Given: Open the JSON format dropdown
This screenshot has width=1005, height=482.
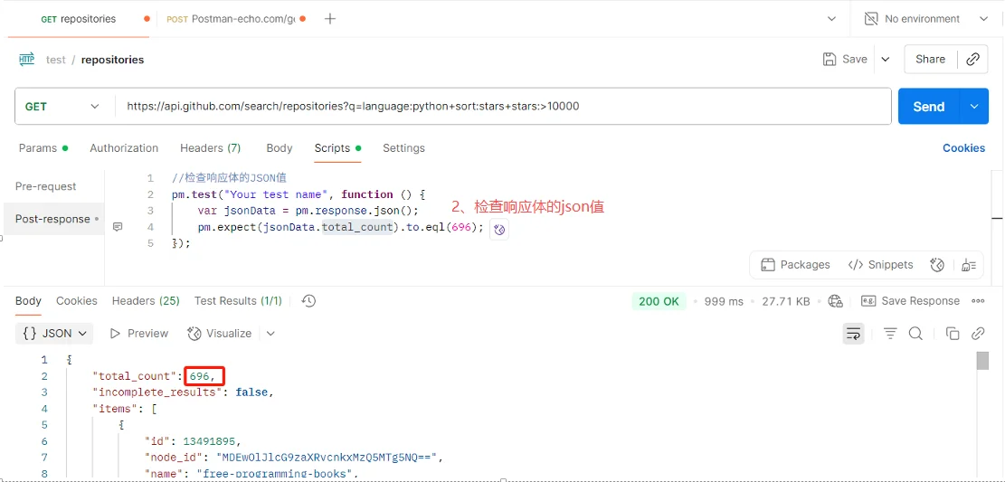Looking at the screenshot, I should click(54, 334).
